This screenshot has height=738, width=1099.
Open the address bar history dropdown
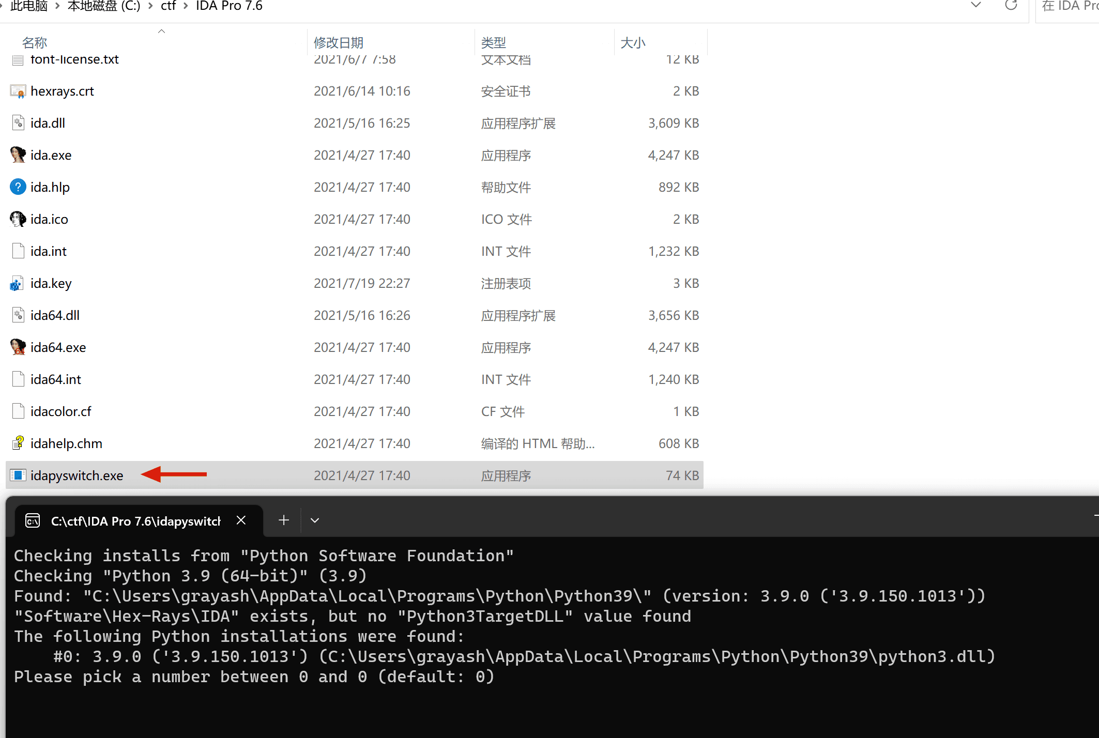(x=975, y=6)
